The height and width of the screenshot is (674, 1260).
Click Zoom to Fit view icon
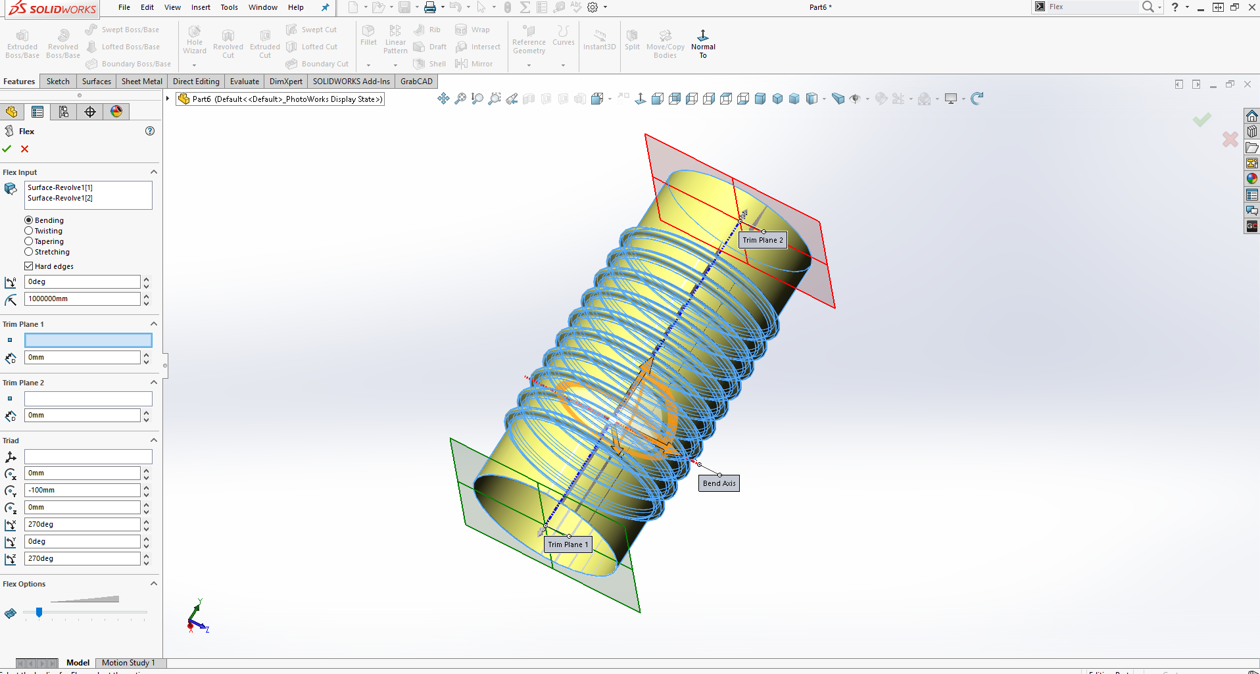[460, 99]
